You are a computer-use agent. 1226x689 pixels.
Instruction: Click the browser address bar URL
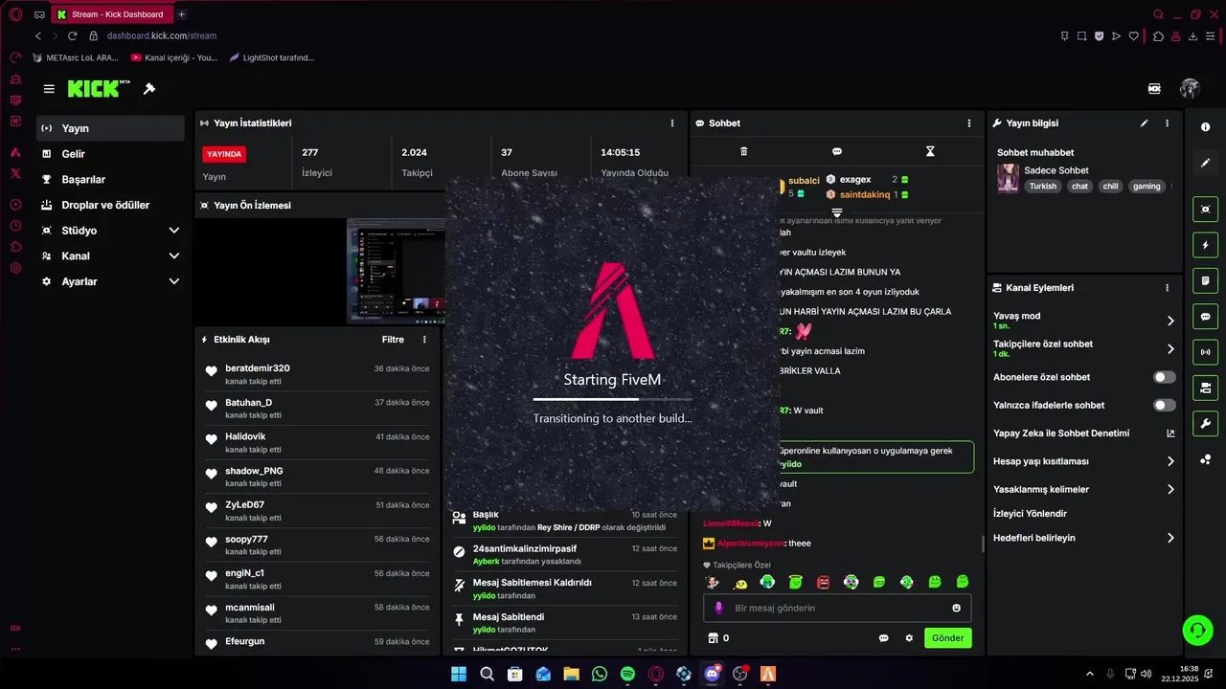[162, 35]
